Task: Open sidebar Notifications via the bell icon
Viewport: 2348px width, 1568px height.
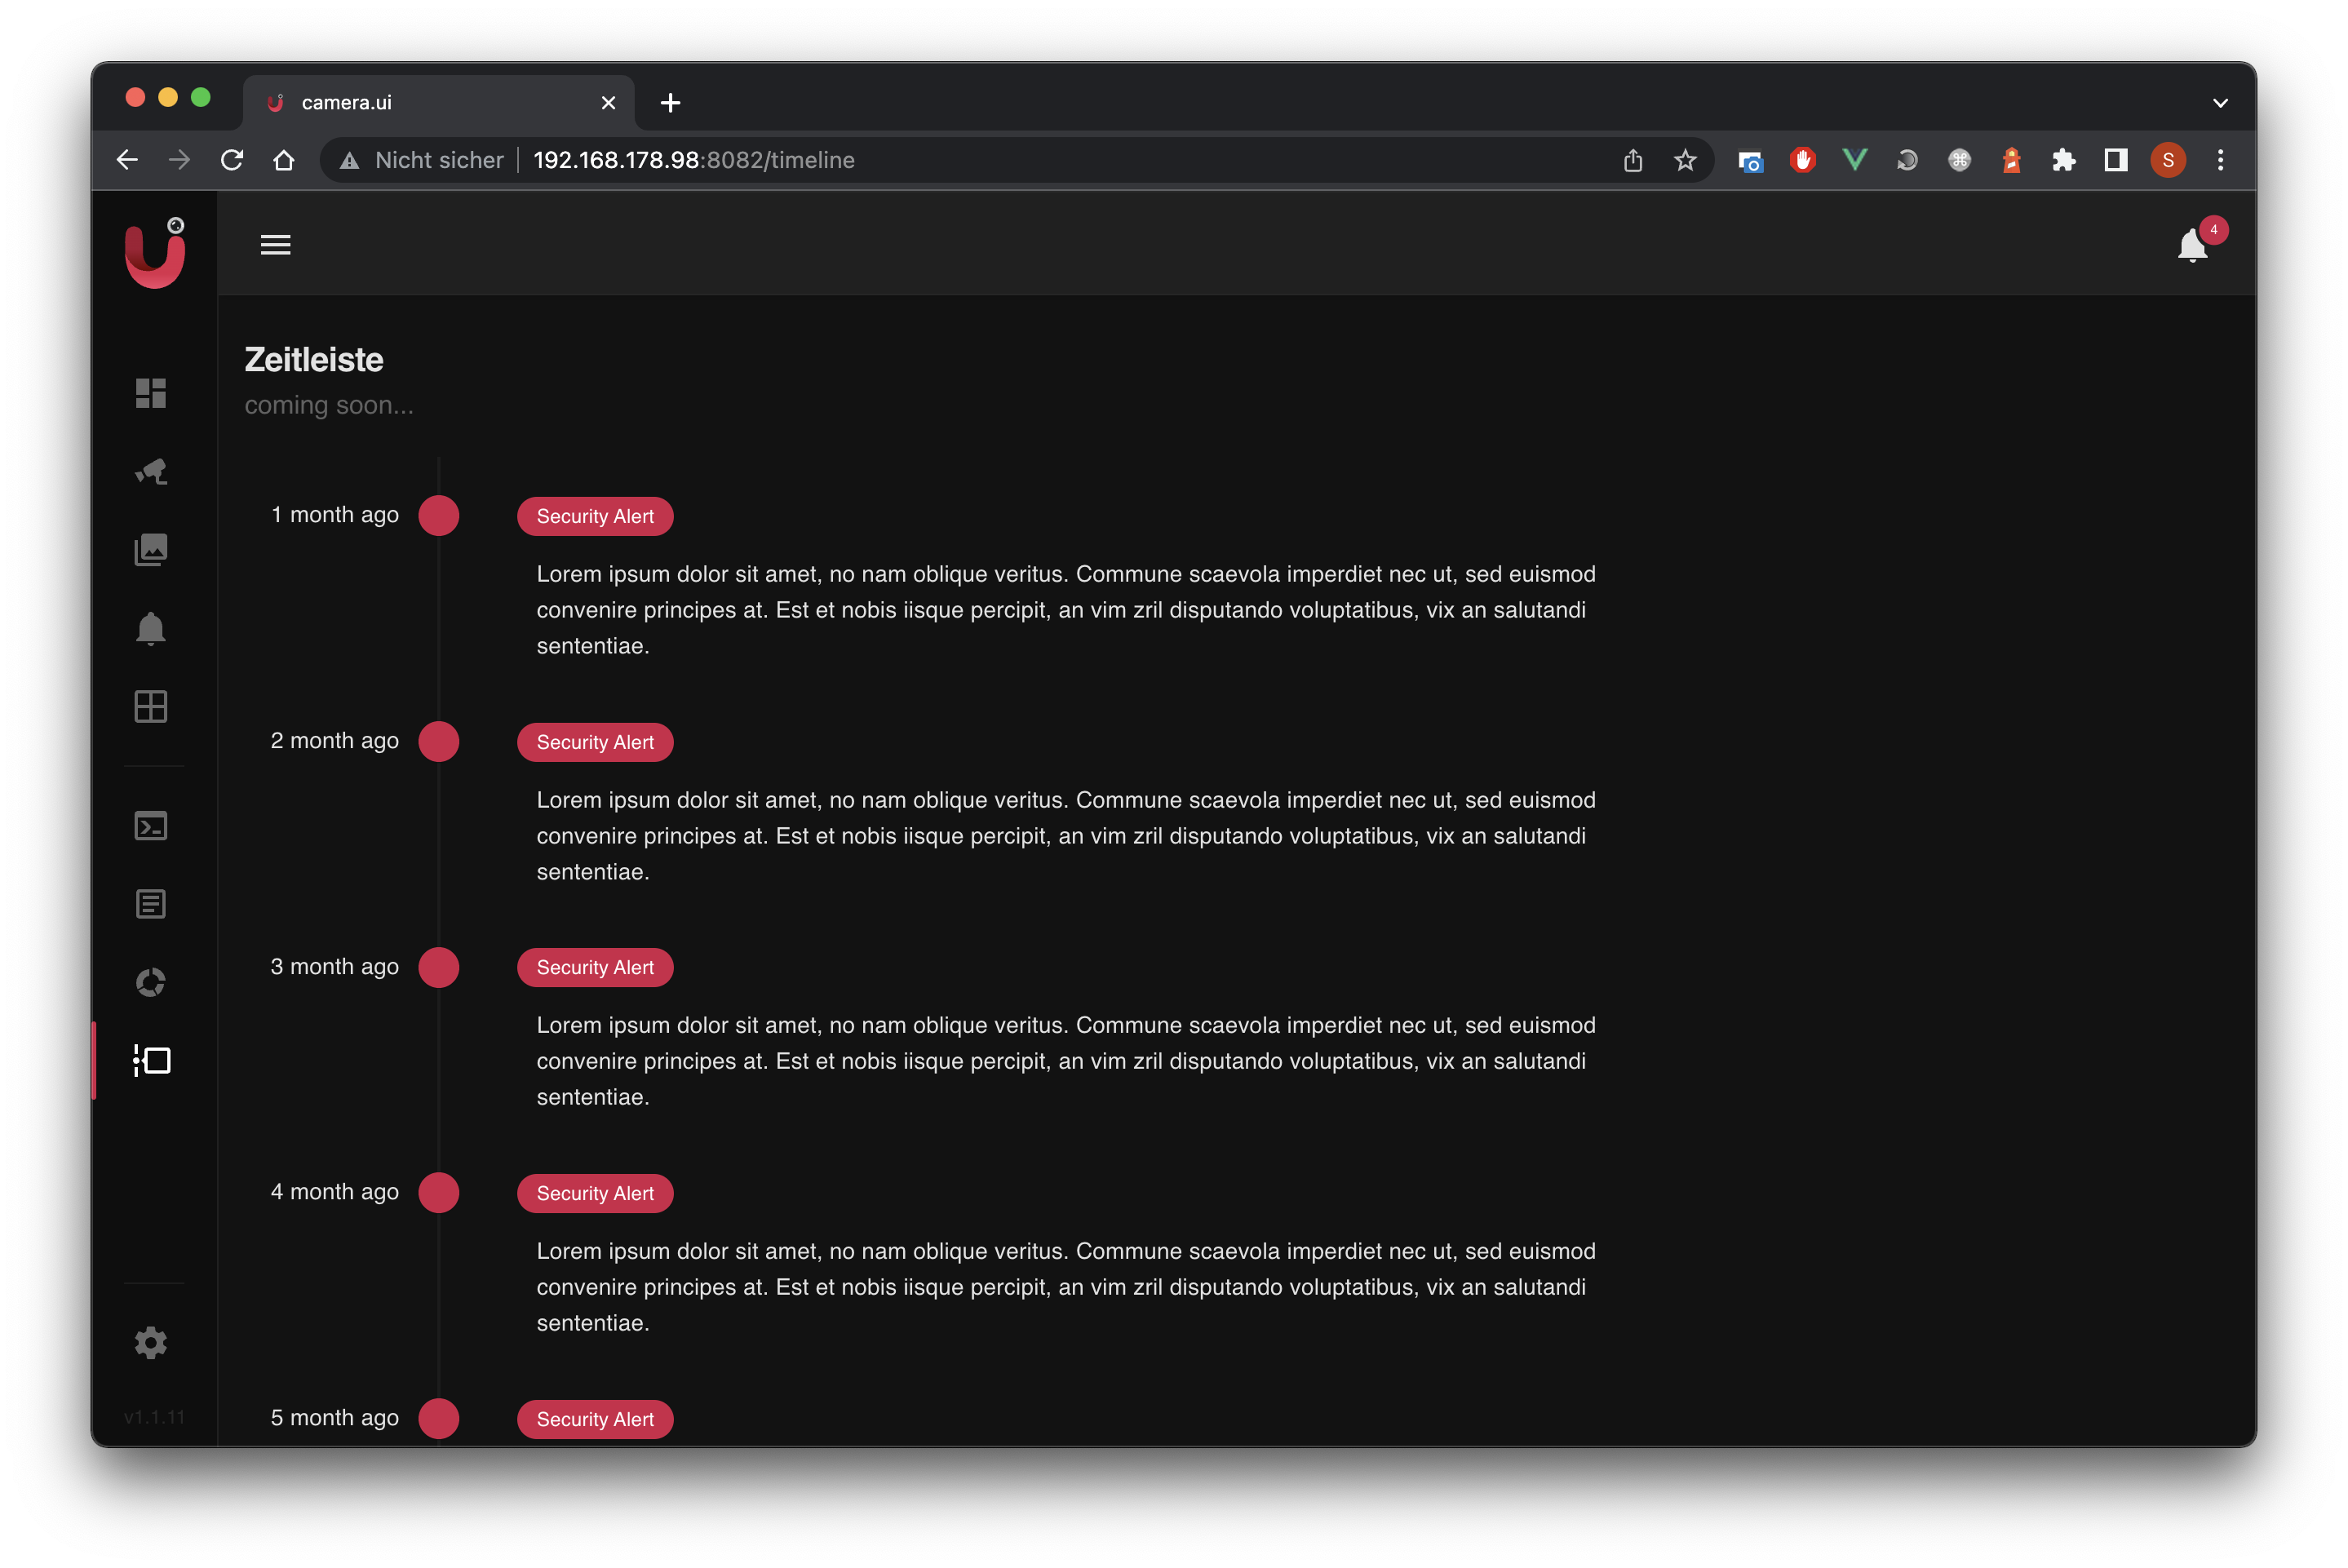Action: [x=151, y=628]
